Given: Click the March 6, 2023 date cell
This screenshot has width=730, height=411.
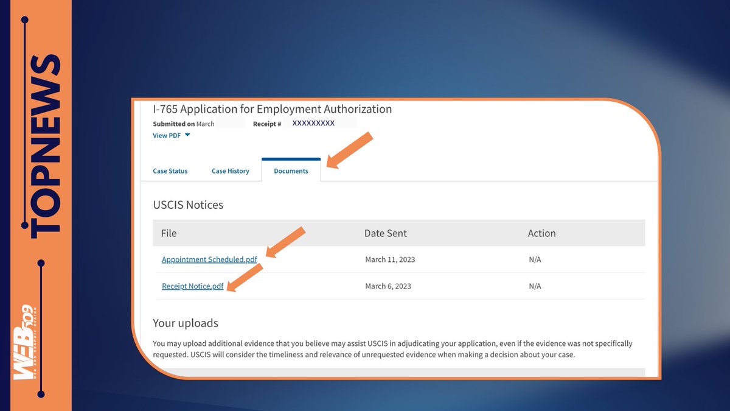Looking at the screenshot, I should (x=388, y=286).
